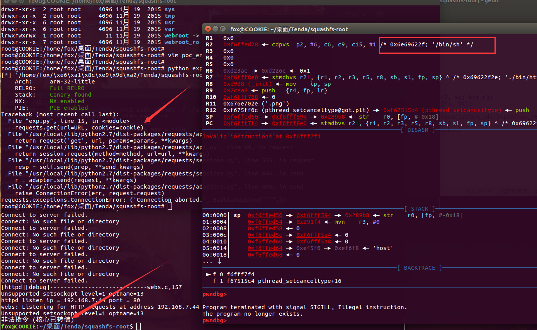This screenshot has width=537, height=330.
Task: Click the 'PIE enabled' value
Action: (x=69, y=108)
